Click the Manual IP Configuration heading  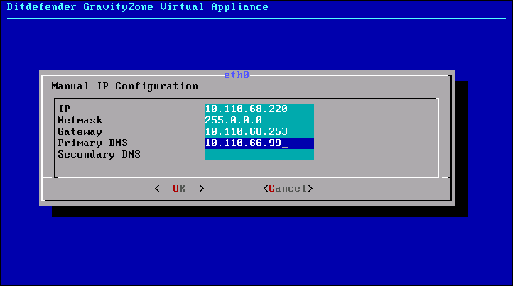(x=125, y=86)
